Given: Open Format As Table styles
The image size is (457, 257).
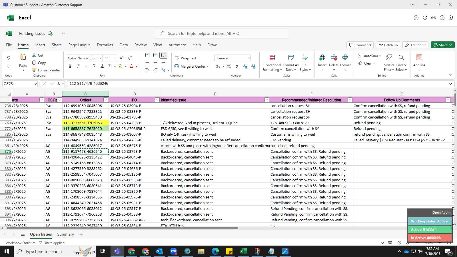Looking at the screenshot, I should [x=291, y=63].
